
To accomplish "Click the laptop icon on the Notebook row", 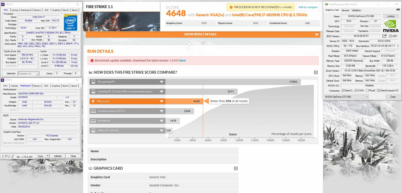I will 93,121.
